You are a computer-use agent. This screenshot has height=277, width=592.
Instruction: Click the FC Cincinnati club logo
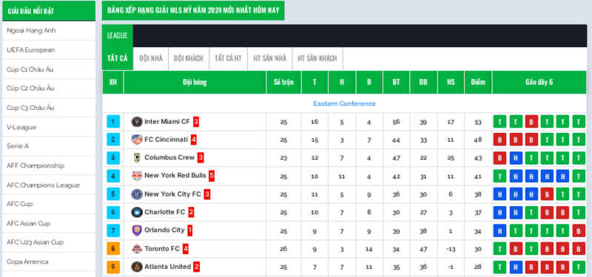click(x=137, y=140)
